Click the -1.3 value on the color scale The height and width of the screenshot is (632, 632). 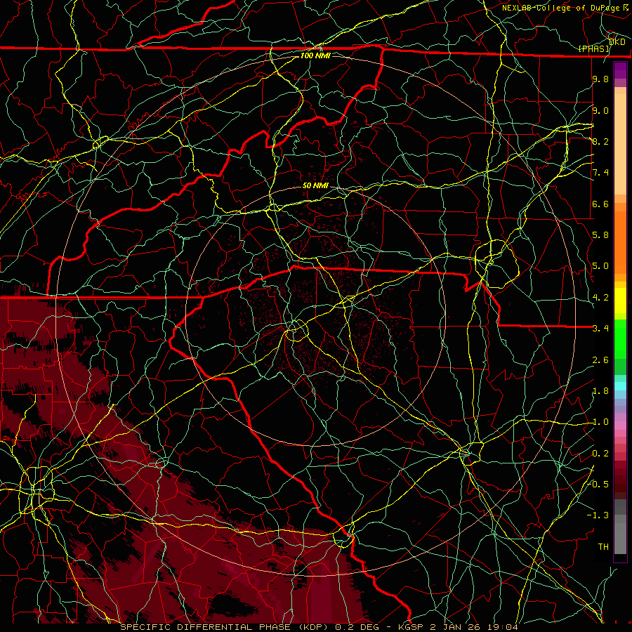coord(598,515)
